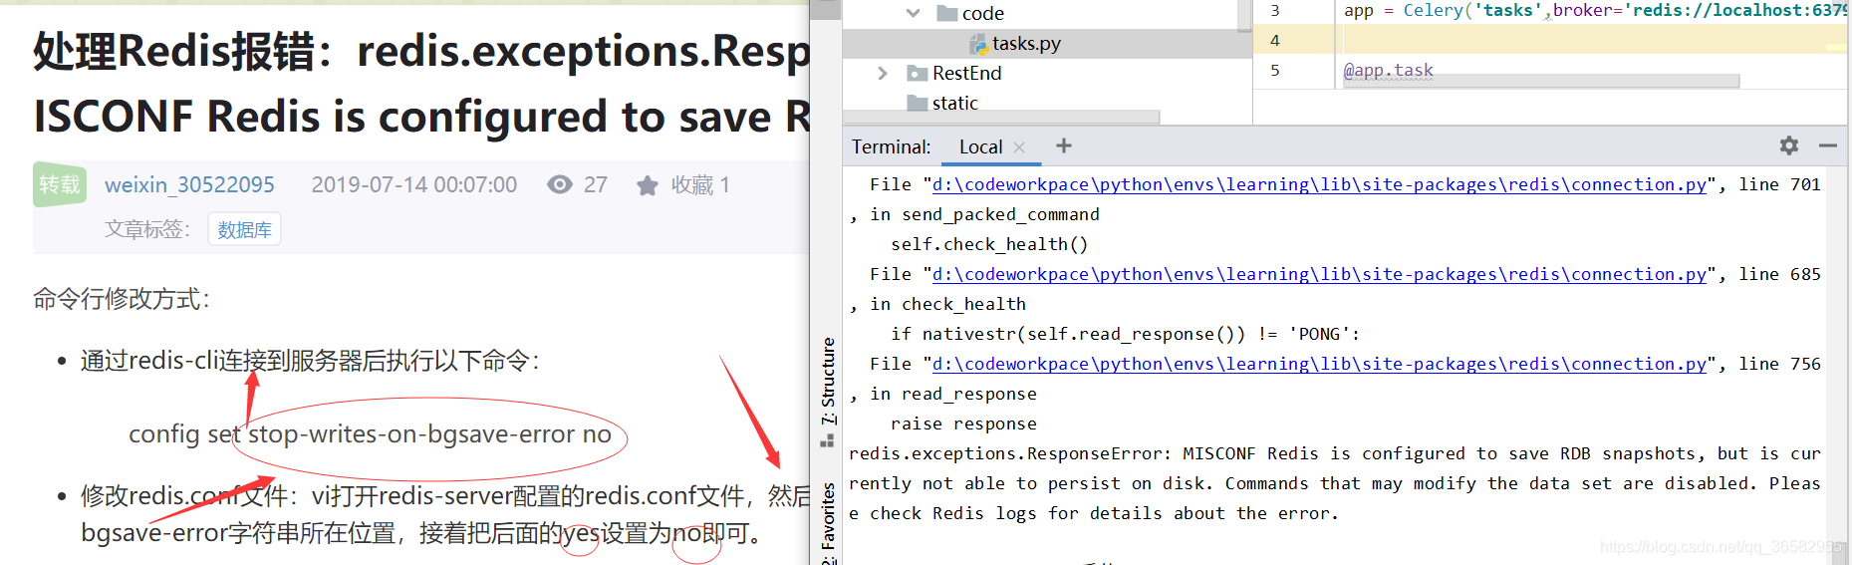Click the config set stop-writes-on-bgsave-error command

pos(370,434)
